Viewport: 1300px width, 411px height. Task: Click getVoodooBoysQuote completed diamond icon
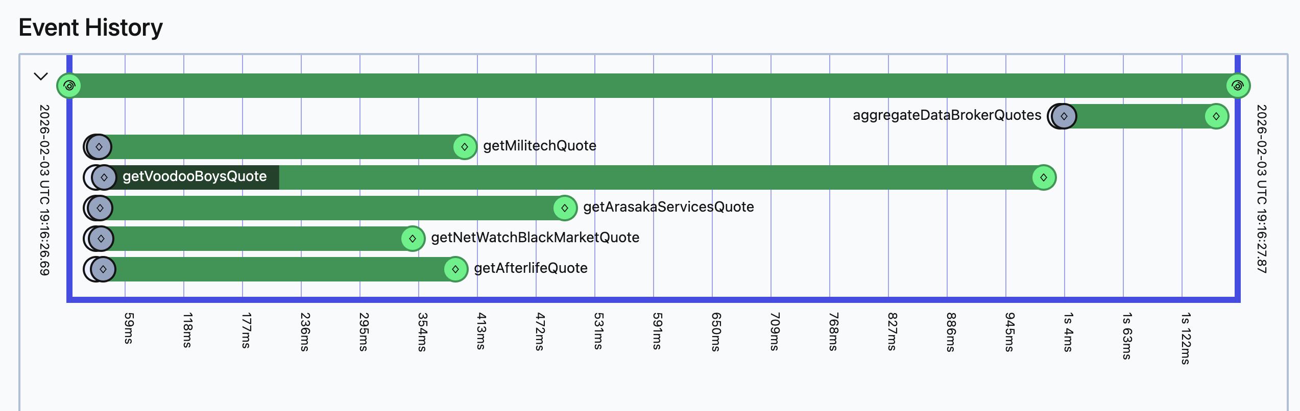click(x=1044, y=177)
